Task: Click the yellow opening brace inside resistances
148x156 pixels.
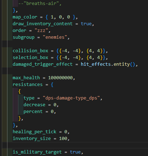Action: (19, 91)
